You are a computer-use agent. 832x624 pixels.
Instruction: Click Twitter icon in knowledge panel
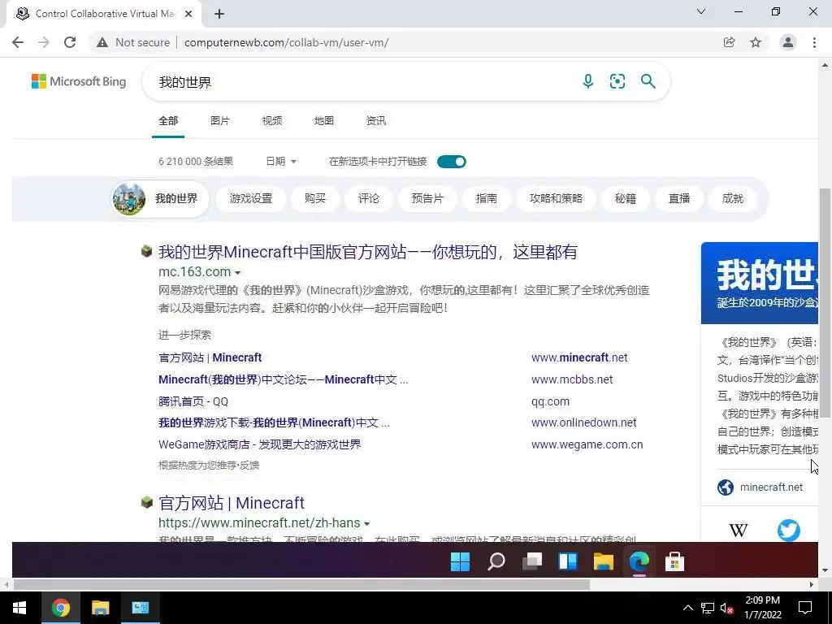point(788,530)
